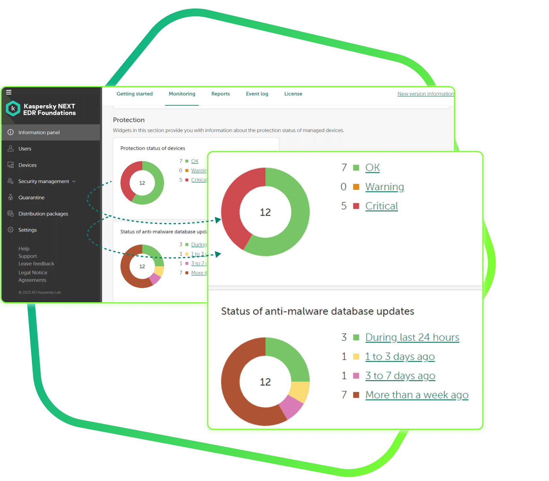Click the Distribution packages icon
549x481 pixels.
tap(11, 214)
